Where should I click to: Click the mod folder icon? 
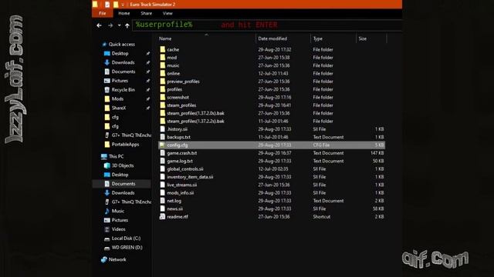(163, 58)
